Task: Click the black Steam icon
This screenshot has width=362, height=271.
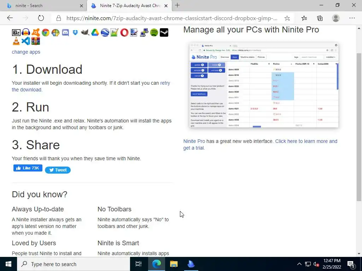Action: [x=164, y=32]
